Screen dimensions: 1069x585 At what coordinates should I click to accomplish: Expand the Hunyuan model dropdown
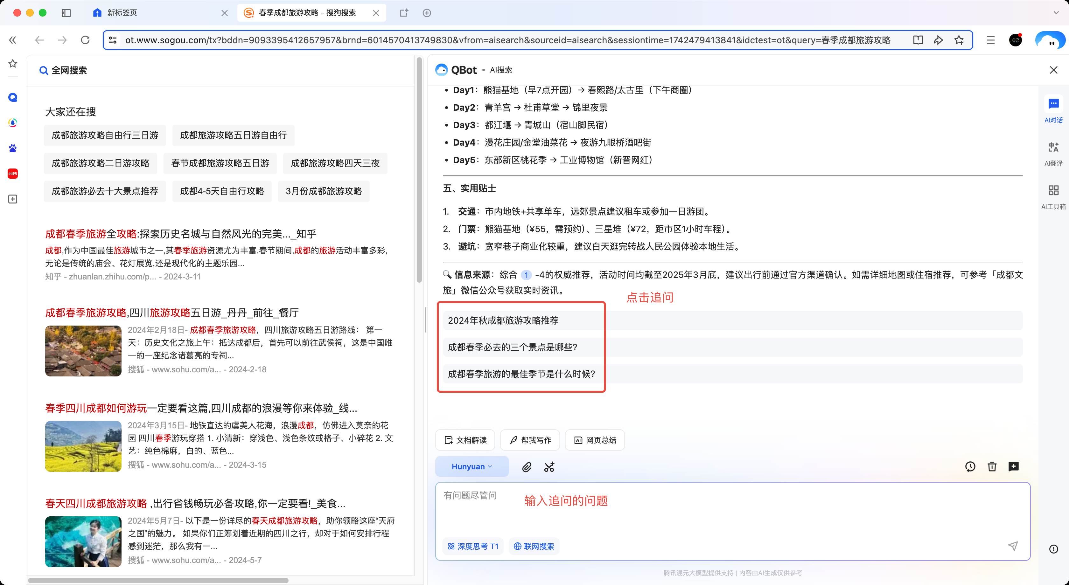[472, 466]
